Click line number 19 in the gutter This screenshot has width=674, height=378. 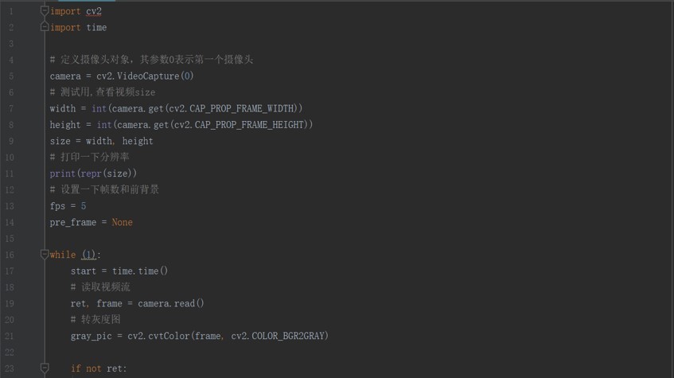point(10,304)
